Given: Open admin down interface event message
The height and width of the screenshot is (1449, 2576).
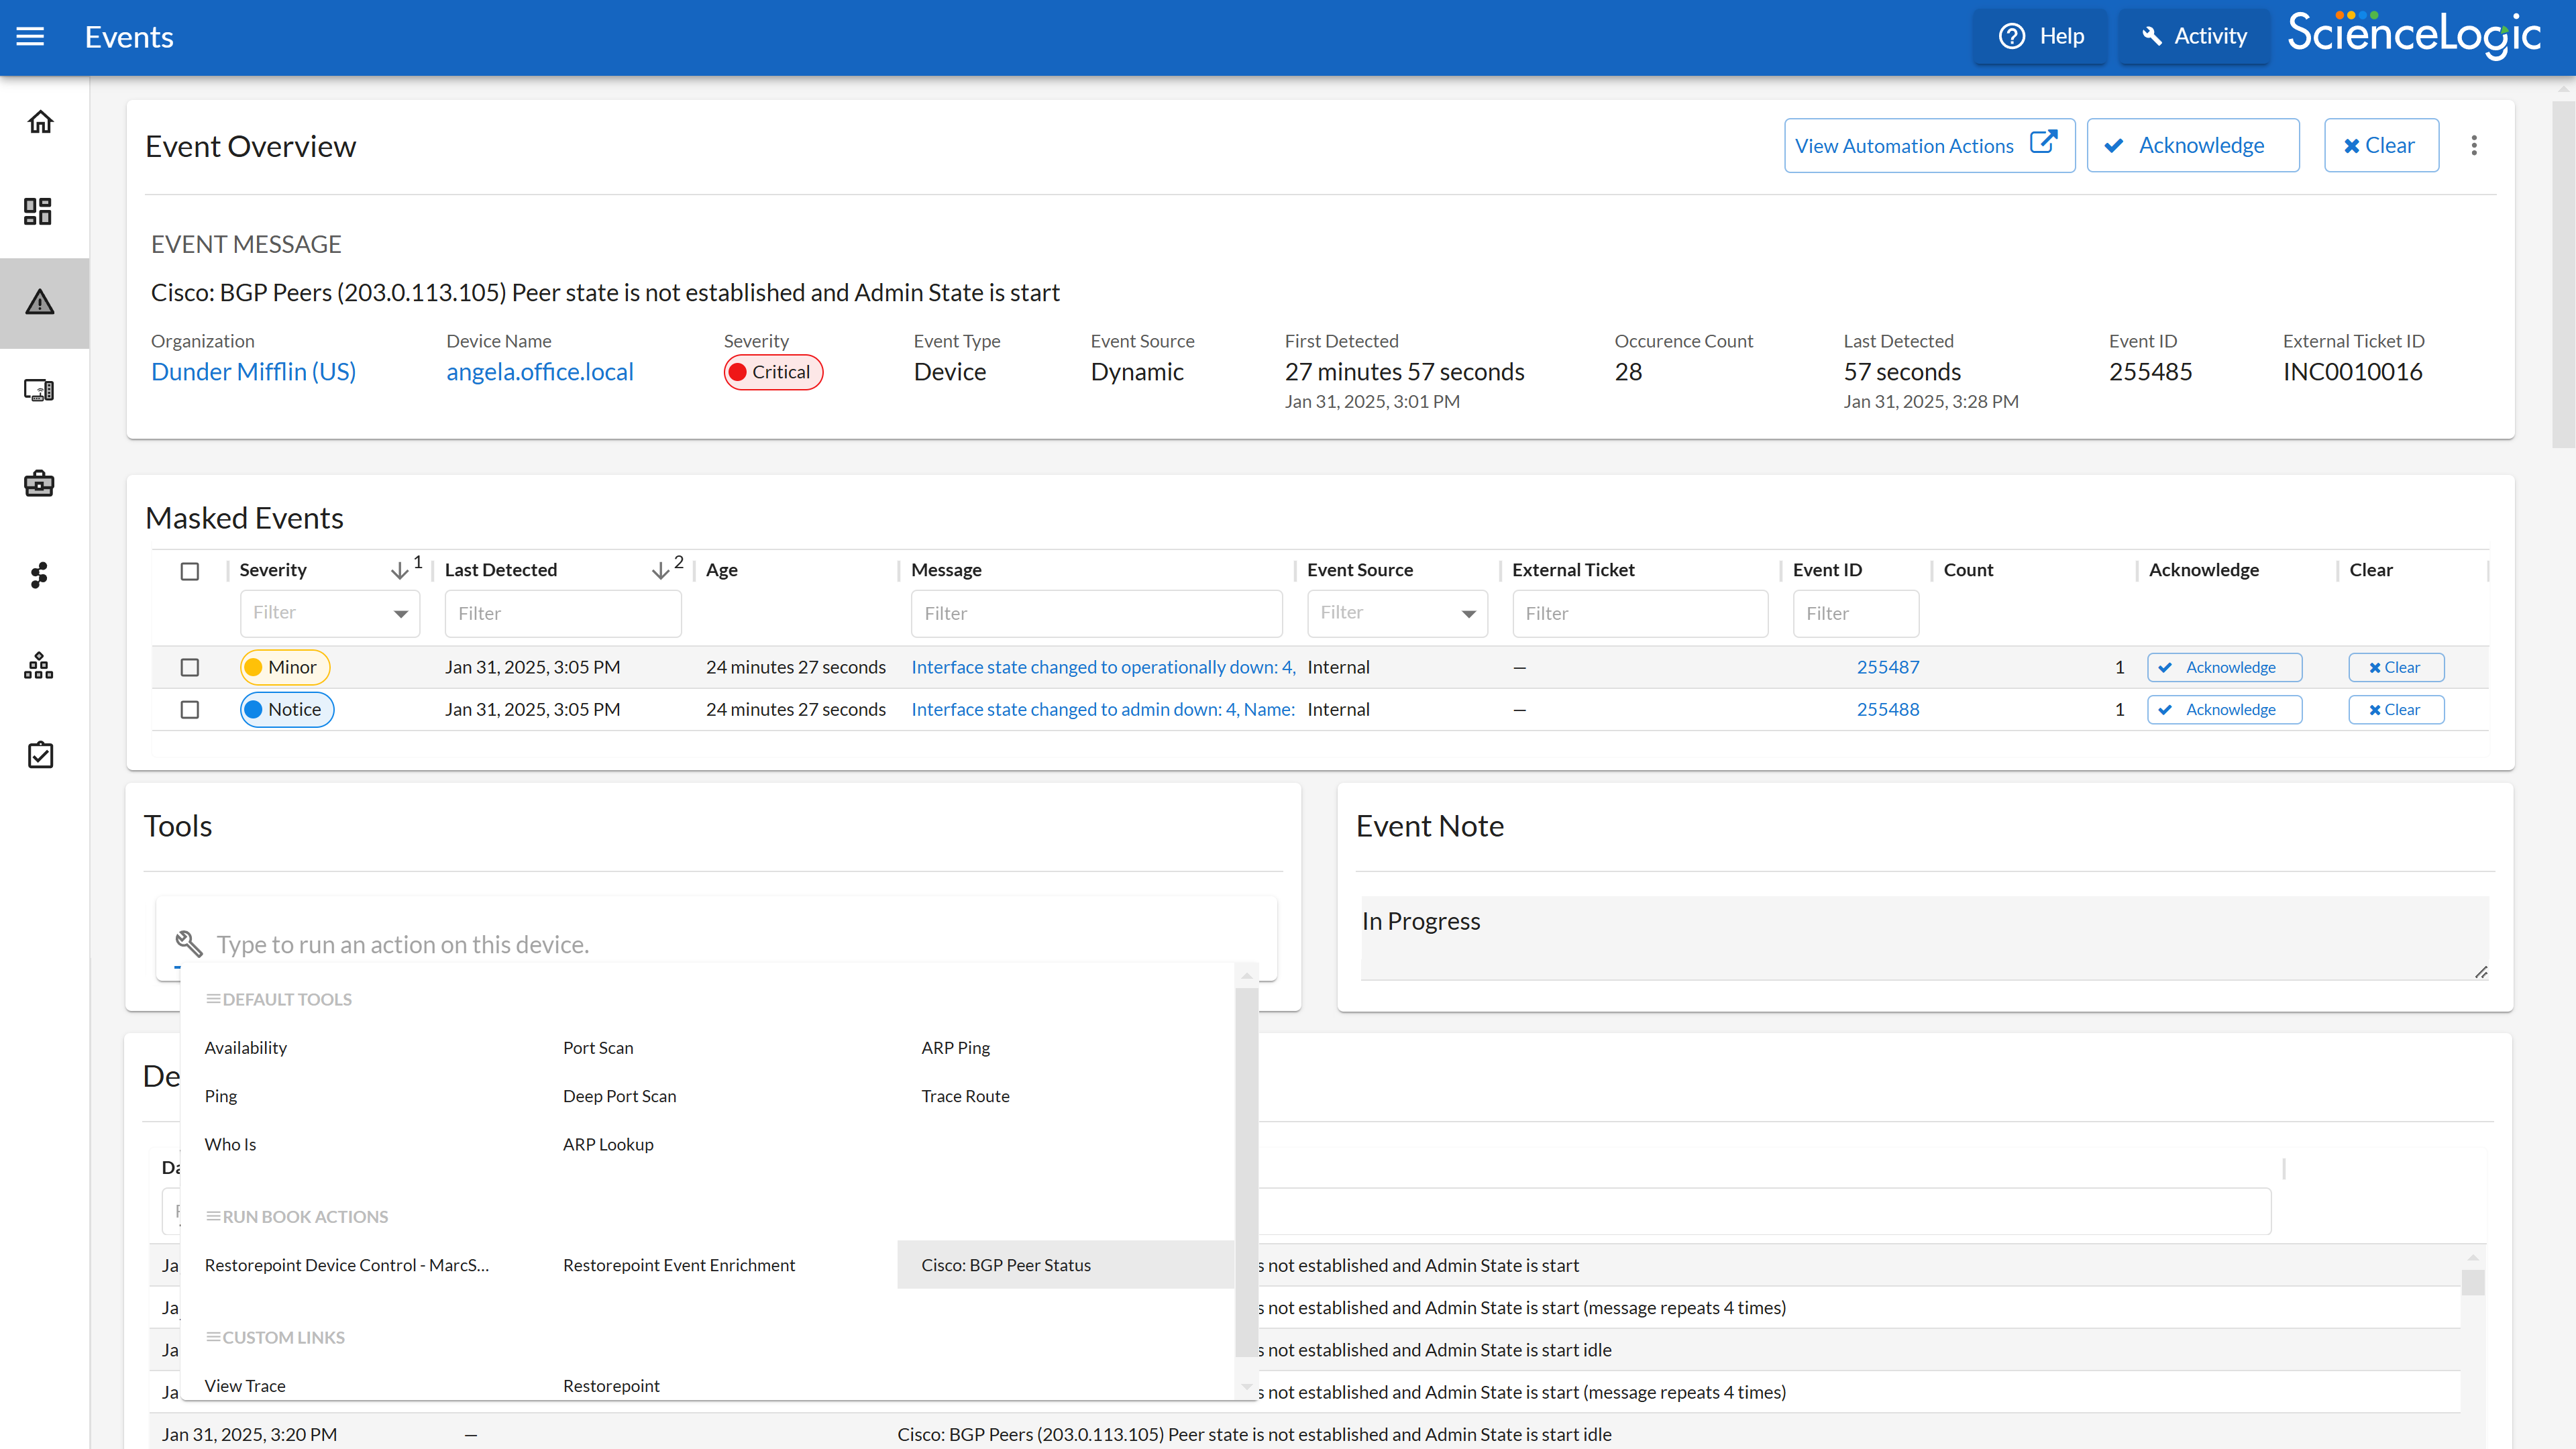Looking at the screenshot, I should 1103,709.
